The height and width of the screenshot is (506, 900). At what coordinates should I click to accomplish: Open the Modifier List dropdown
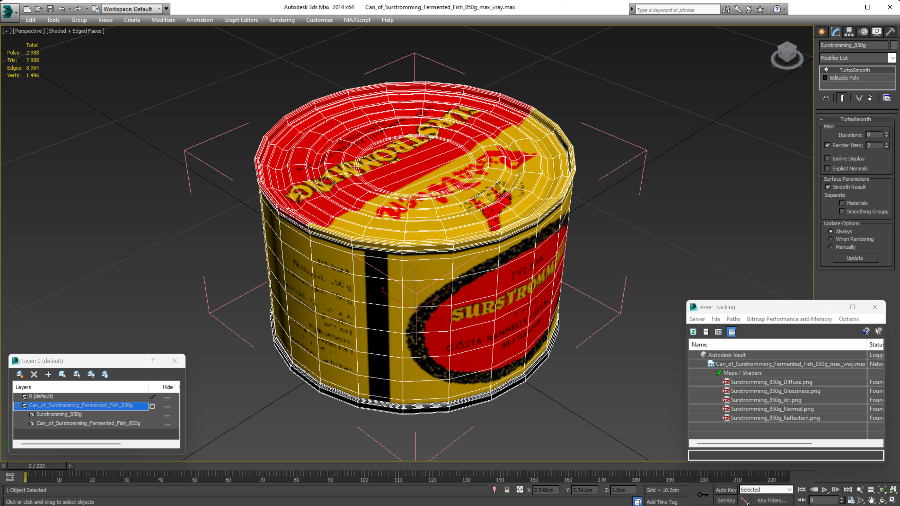[892, 58]
